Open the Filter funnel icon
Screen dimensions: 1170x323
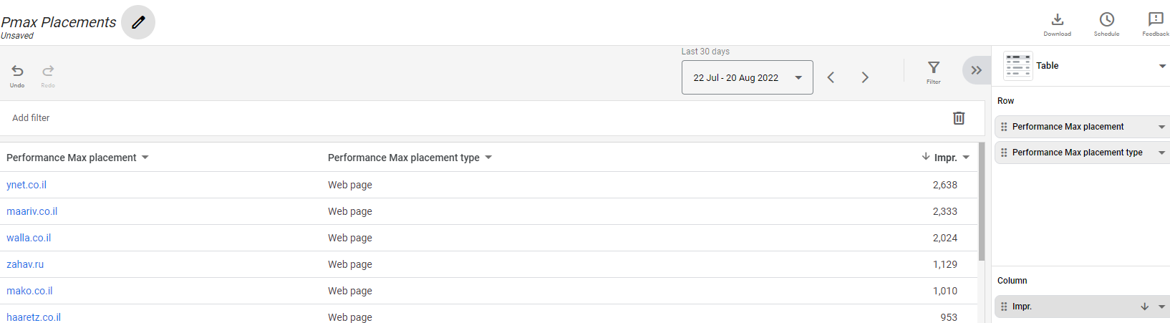tap(934, 72)
